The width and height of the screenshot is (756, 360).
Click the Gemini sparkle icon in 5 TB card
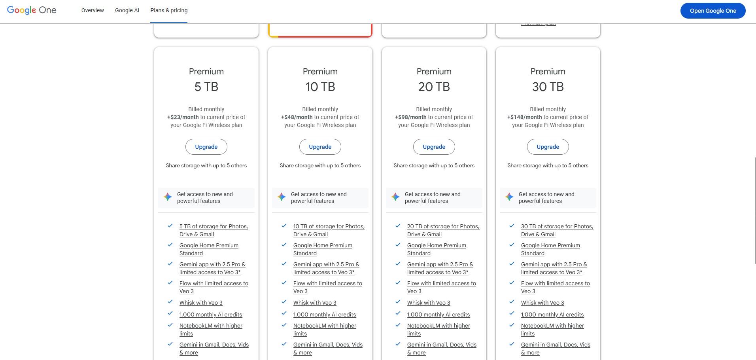[x=168, y=197]
